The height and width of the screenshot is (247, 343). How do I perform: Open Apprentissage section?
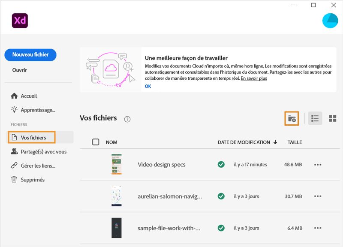click(38, 110)
